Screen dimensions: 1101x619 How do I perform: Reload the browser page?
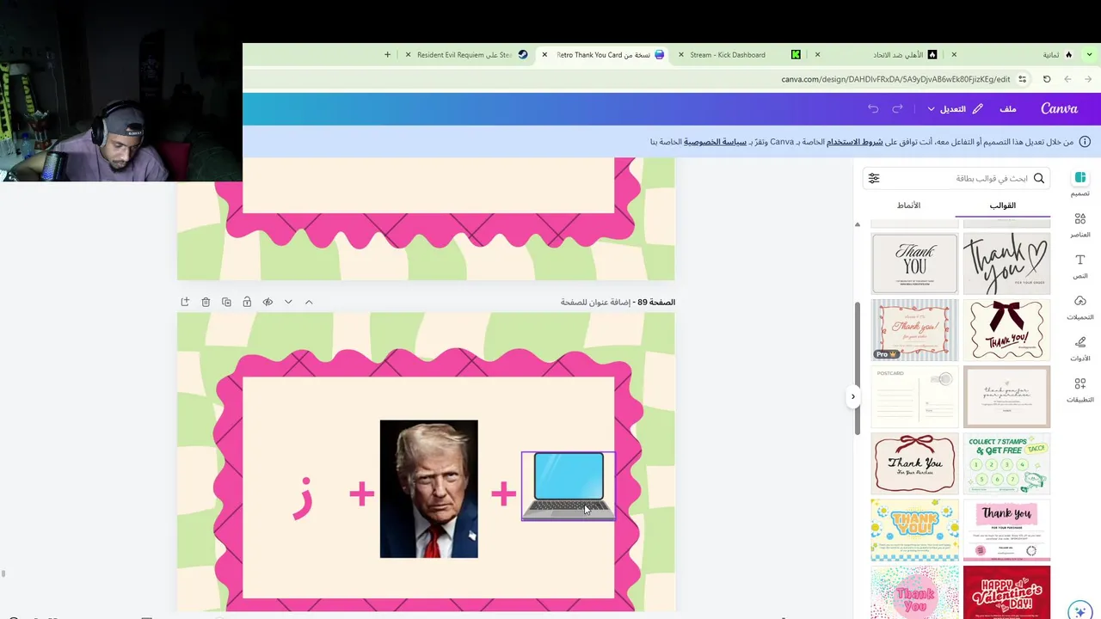tap(1047, 79)
